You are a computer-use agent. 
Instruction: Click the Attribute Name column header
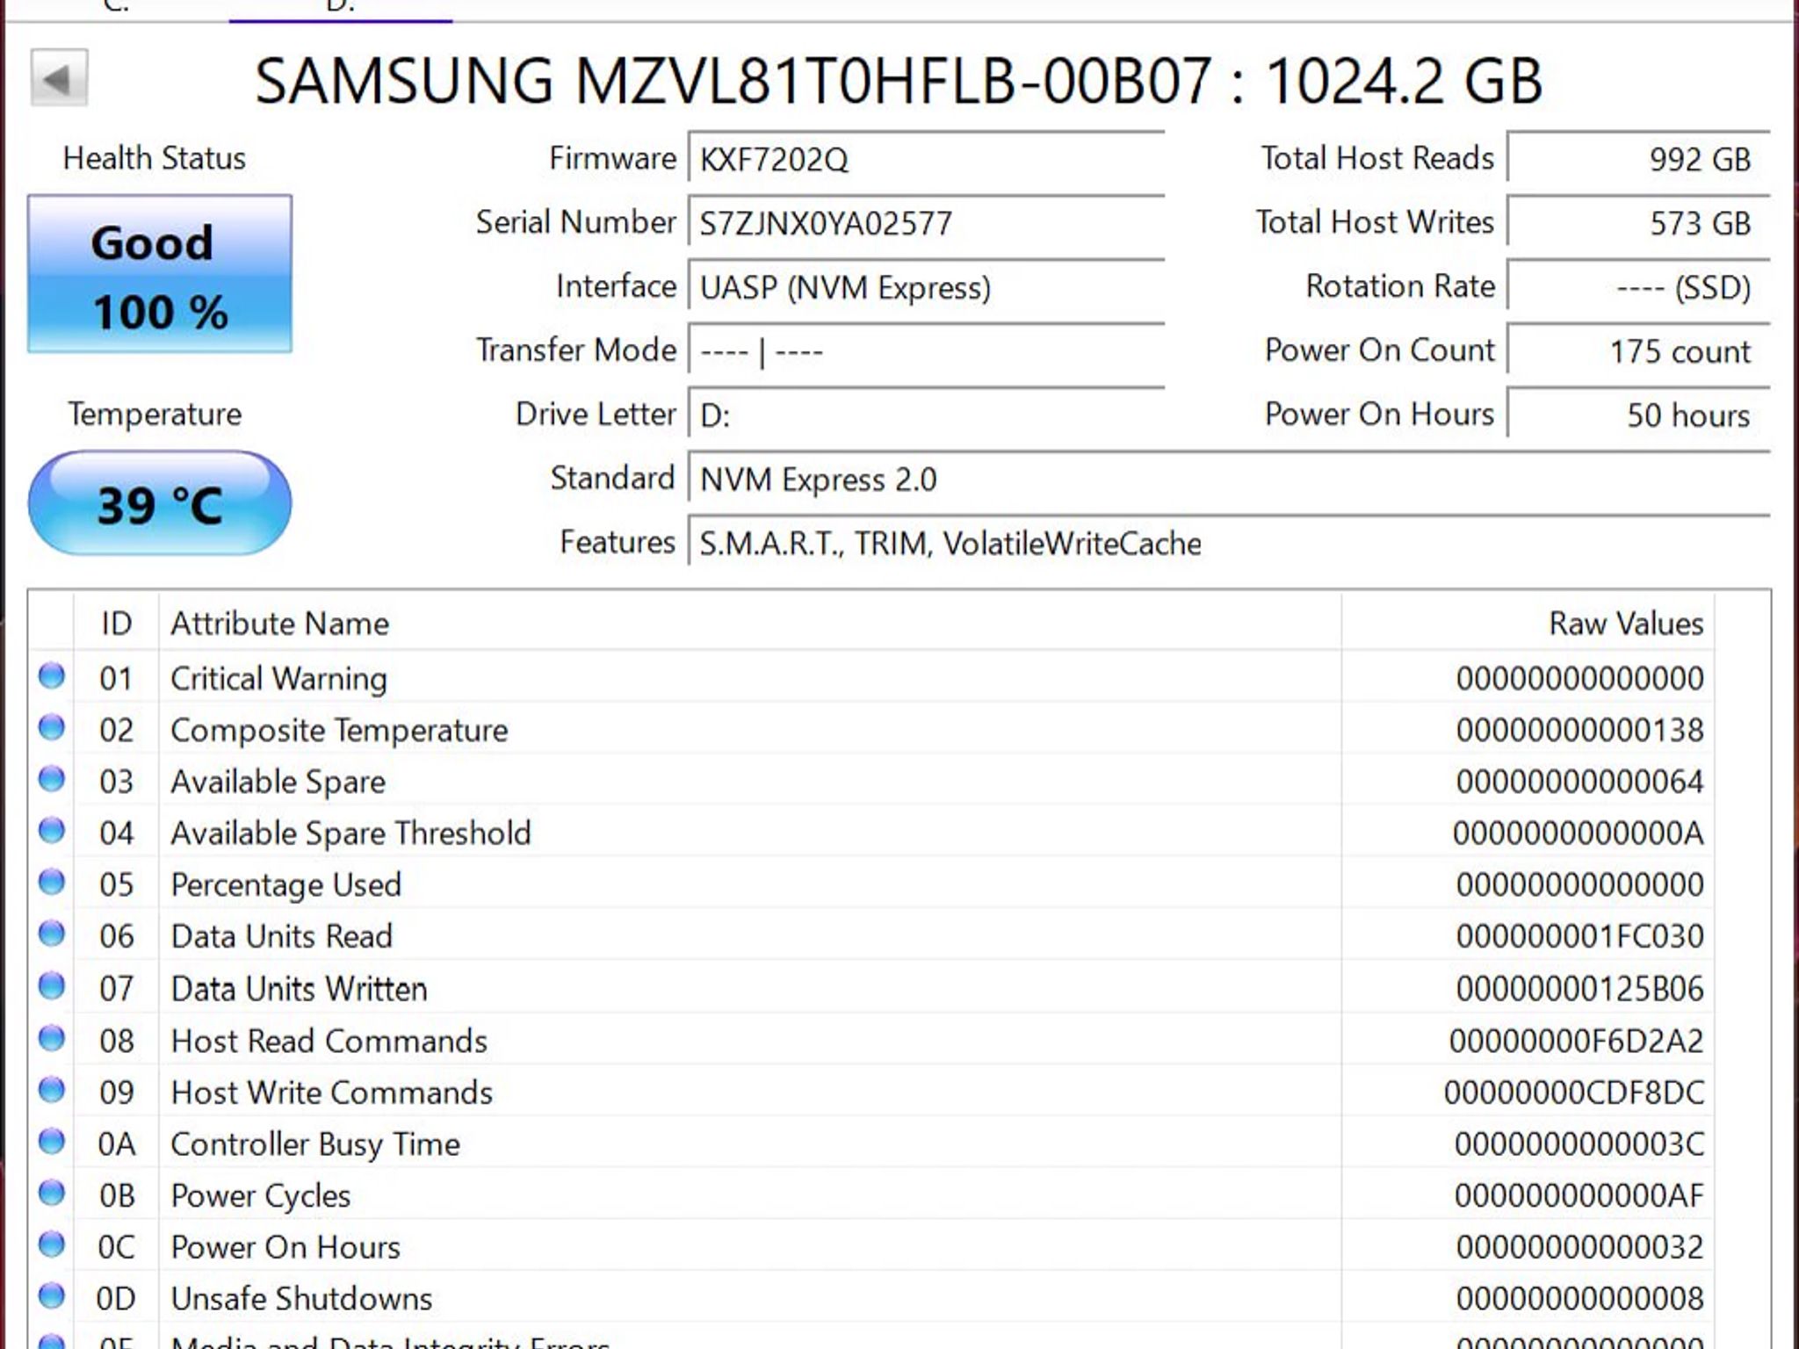pyautogui.click(x=750, y=623)
